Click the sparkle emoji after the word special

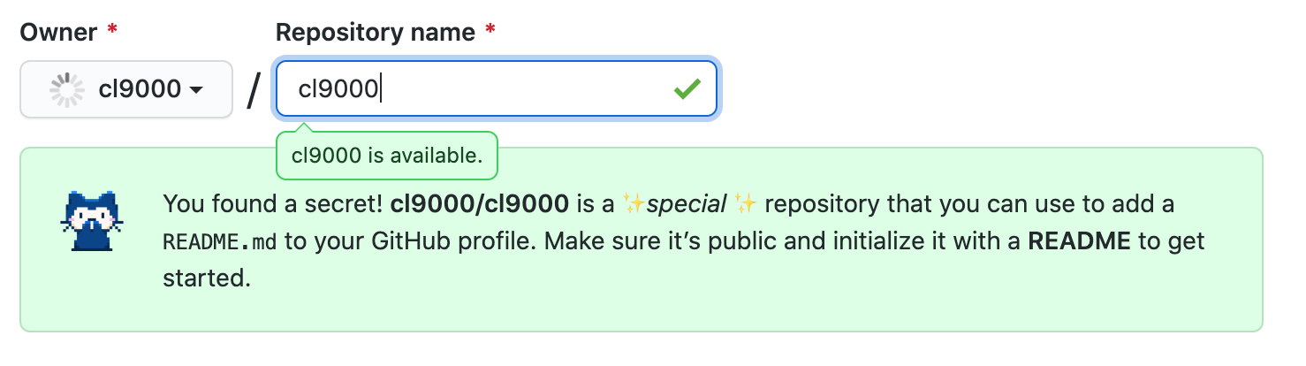pos(745,205)
